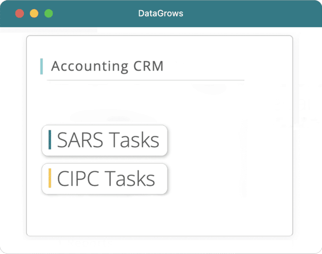The height and width of the screenshot is (254, 322).
Task: Select the Accounting CRM heading
Action: [107, 66]
